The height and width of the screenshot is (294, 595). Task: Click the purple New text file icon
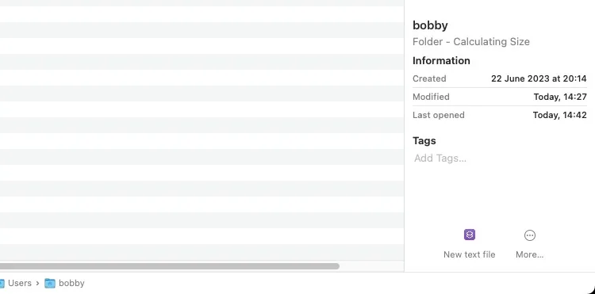click(x=470, y=235)
